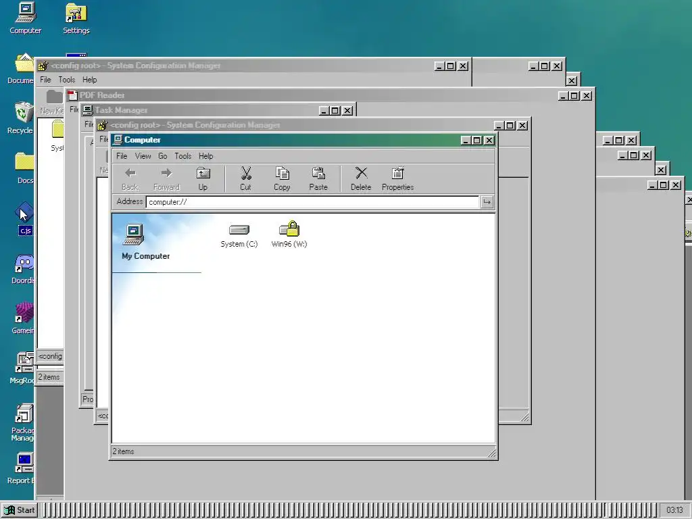Viewport: 692px width, 519px height.
Task: Launch the Doordis desktop shortcut
Action: pyautogui.click(x=23, y=269)
